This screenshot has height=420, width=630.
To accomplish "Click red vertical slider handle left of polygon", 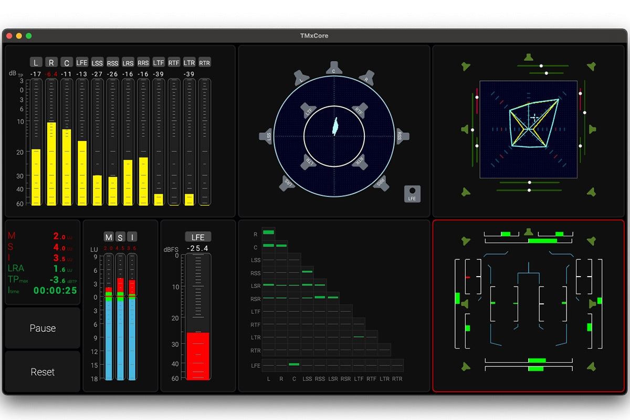I will coord(477,97).
